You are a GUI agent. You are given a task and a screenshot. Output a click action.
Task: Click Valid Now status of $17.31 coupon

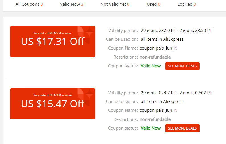point(151,66)
